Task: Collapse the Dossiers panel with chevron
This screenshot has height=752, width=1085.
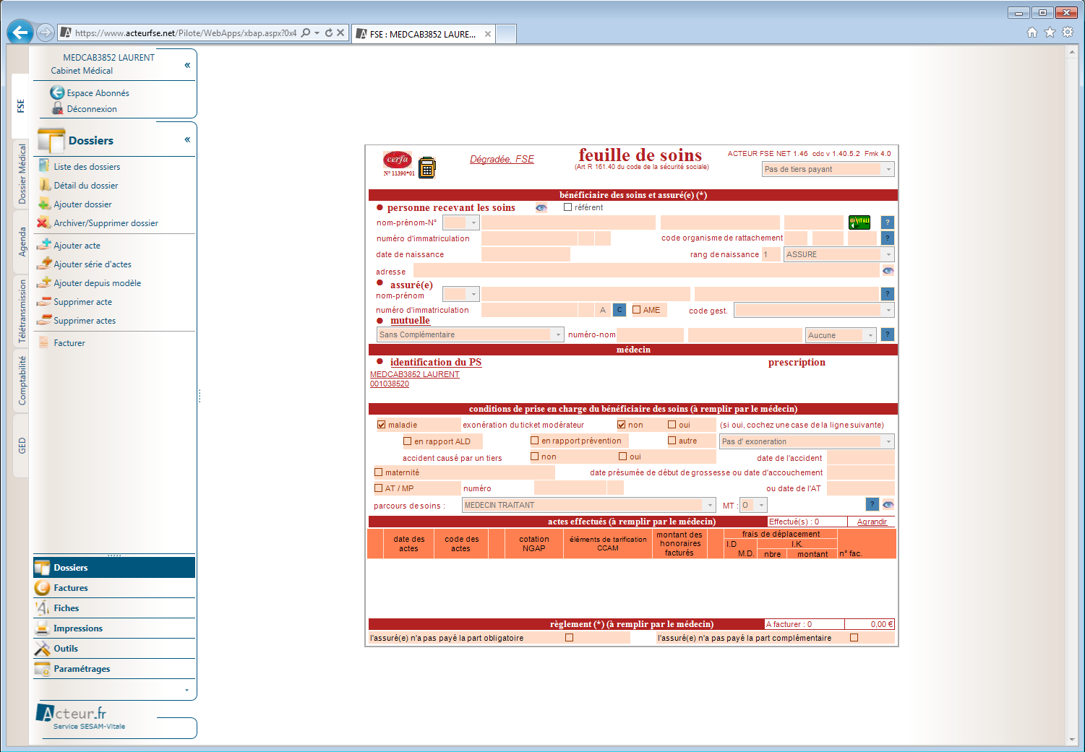Action: pos(187,139)
